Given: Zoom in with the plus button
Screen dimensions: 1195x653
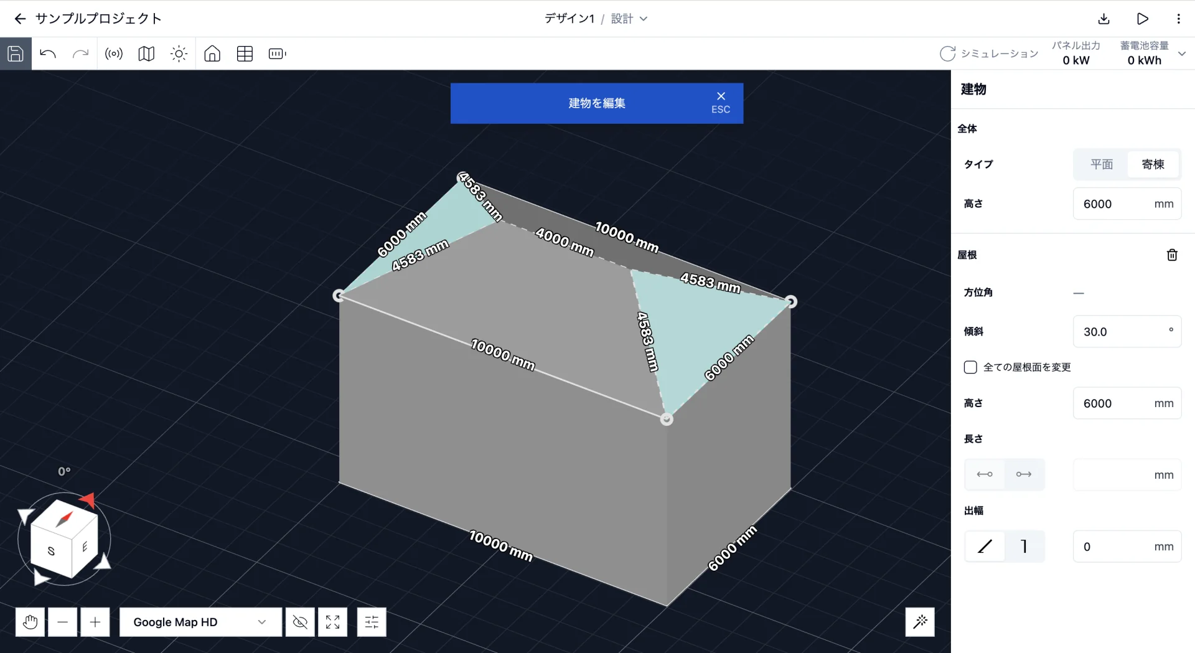Looking at the screenshot, I should point(95,622).
